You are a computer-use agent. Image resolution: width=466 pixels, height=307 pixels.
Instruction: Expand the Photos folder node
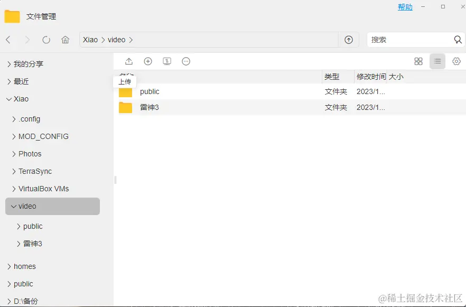pyautogui.click(x=14, y=154)
